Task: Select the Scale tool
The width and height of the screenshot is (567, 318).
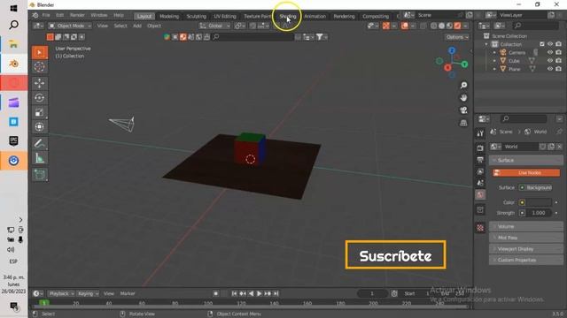Action: coord(39,112)
